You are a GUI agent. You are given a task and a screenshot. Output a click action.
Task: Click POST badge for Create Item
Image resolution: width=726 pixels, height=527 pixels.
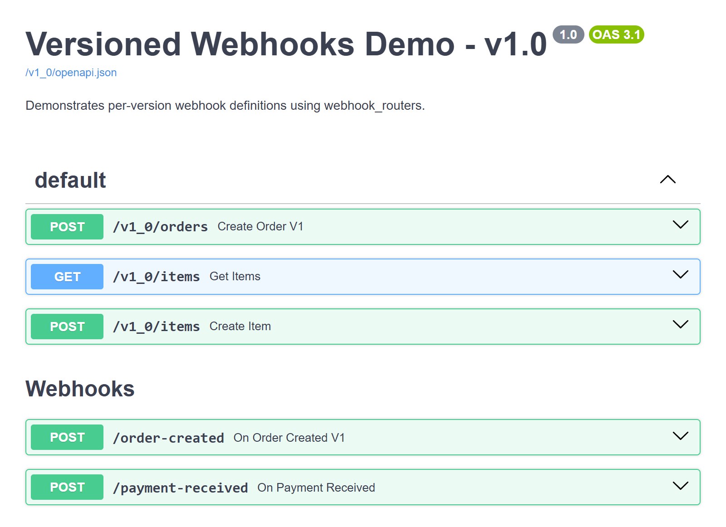pos(67,327)
